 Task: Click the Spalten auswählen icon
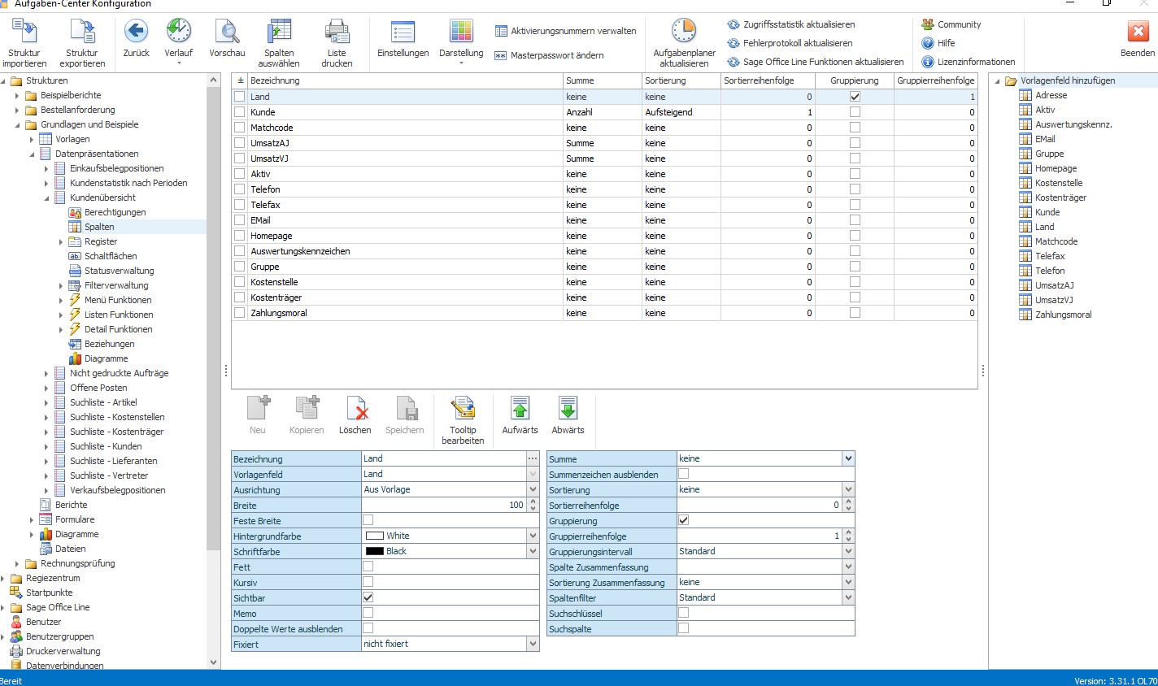pos(279,32)
